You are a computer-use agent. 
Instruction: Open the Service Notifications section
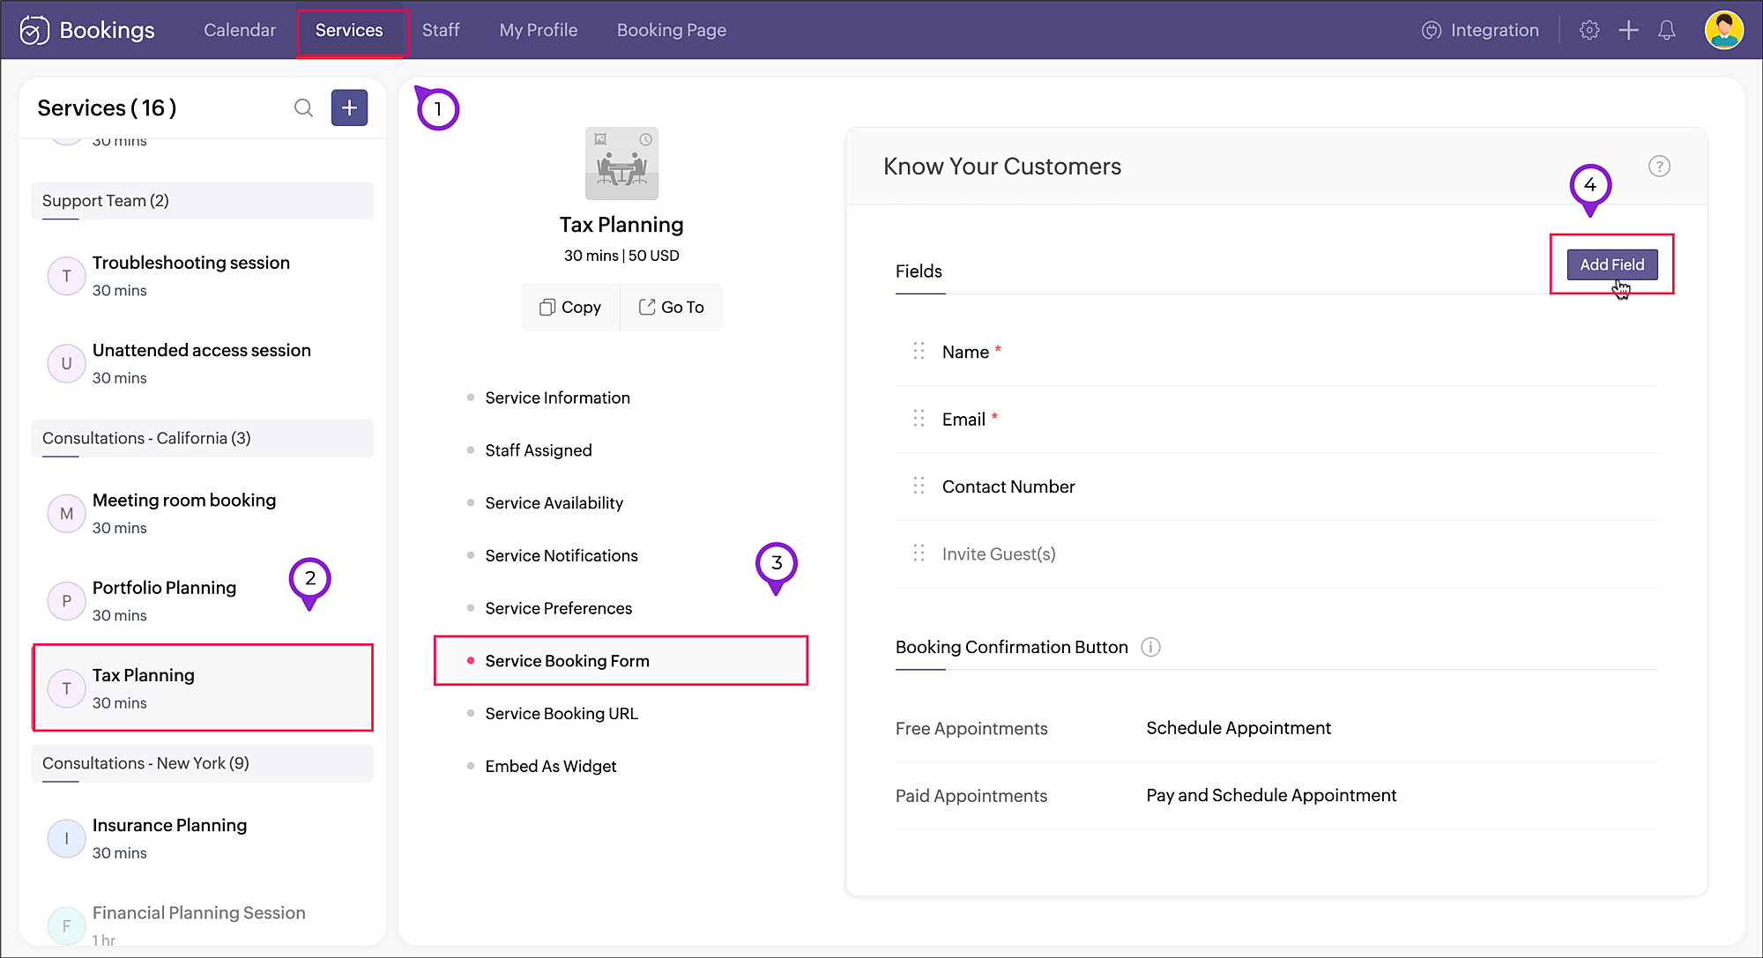(x=561, y=555)
